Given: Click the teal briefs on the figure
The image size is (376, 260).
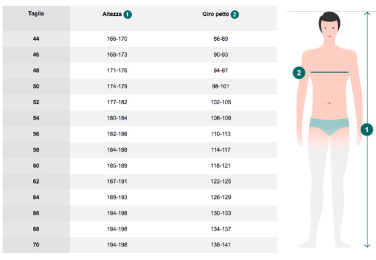Looking at the screenshot, I should coord(329,126).
